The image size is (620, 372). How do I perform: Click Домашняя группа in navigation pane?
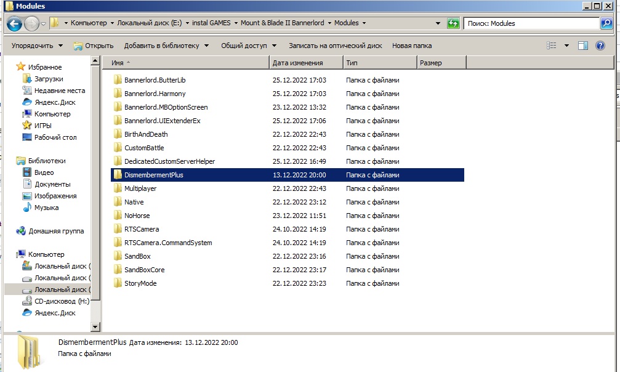[x=56, y=231]
